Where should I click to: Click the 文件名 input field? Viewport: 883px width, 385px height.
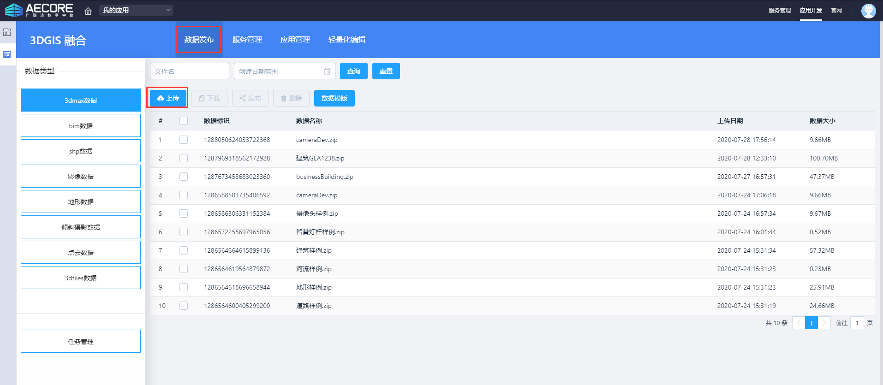(189, 71)
